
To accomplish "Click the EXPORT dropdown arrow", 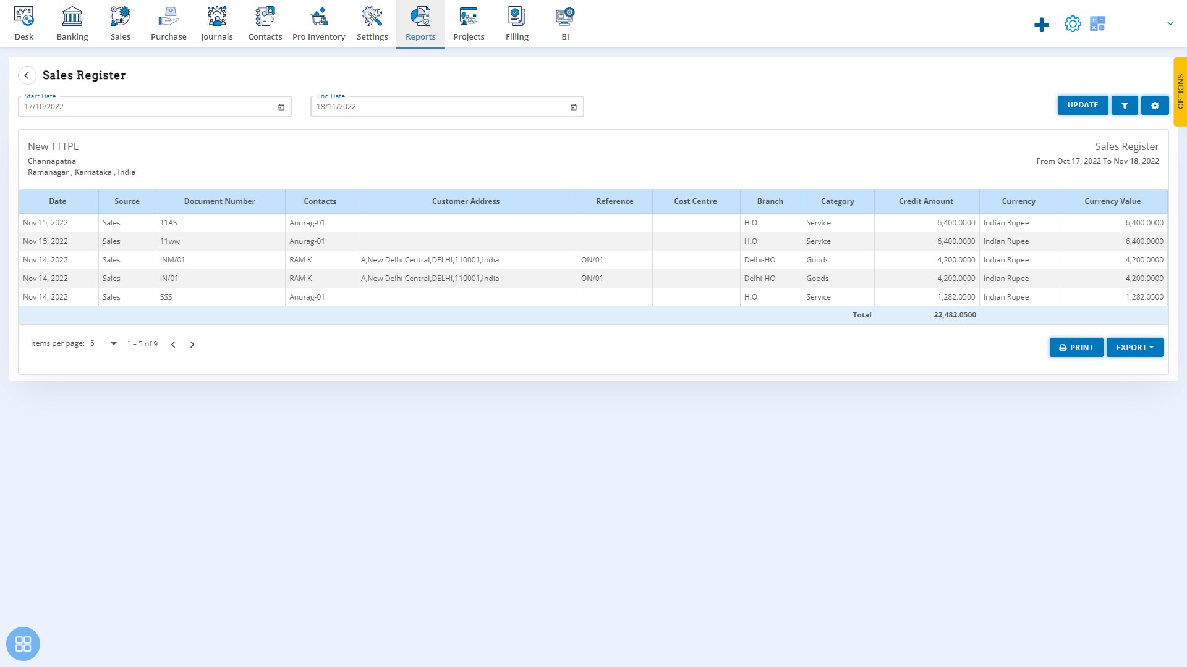I will [1152, 347].
